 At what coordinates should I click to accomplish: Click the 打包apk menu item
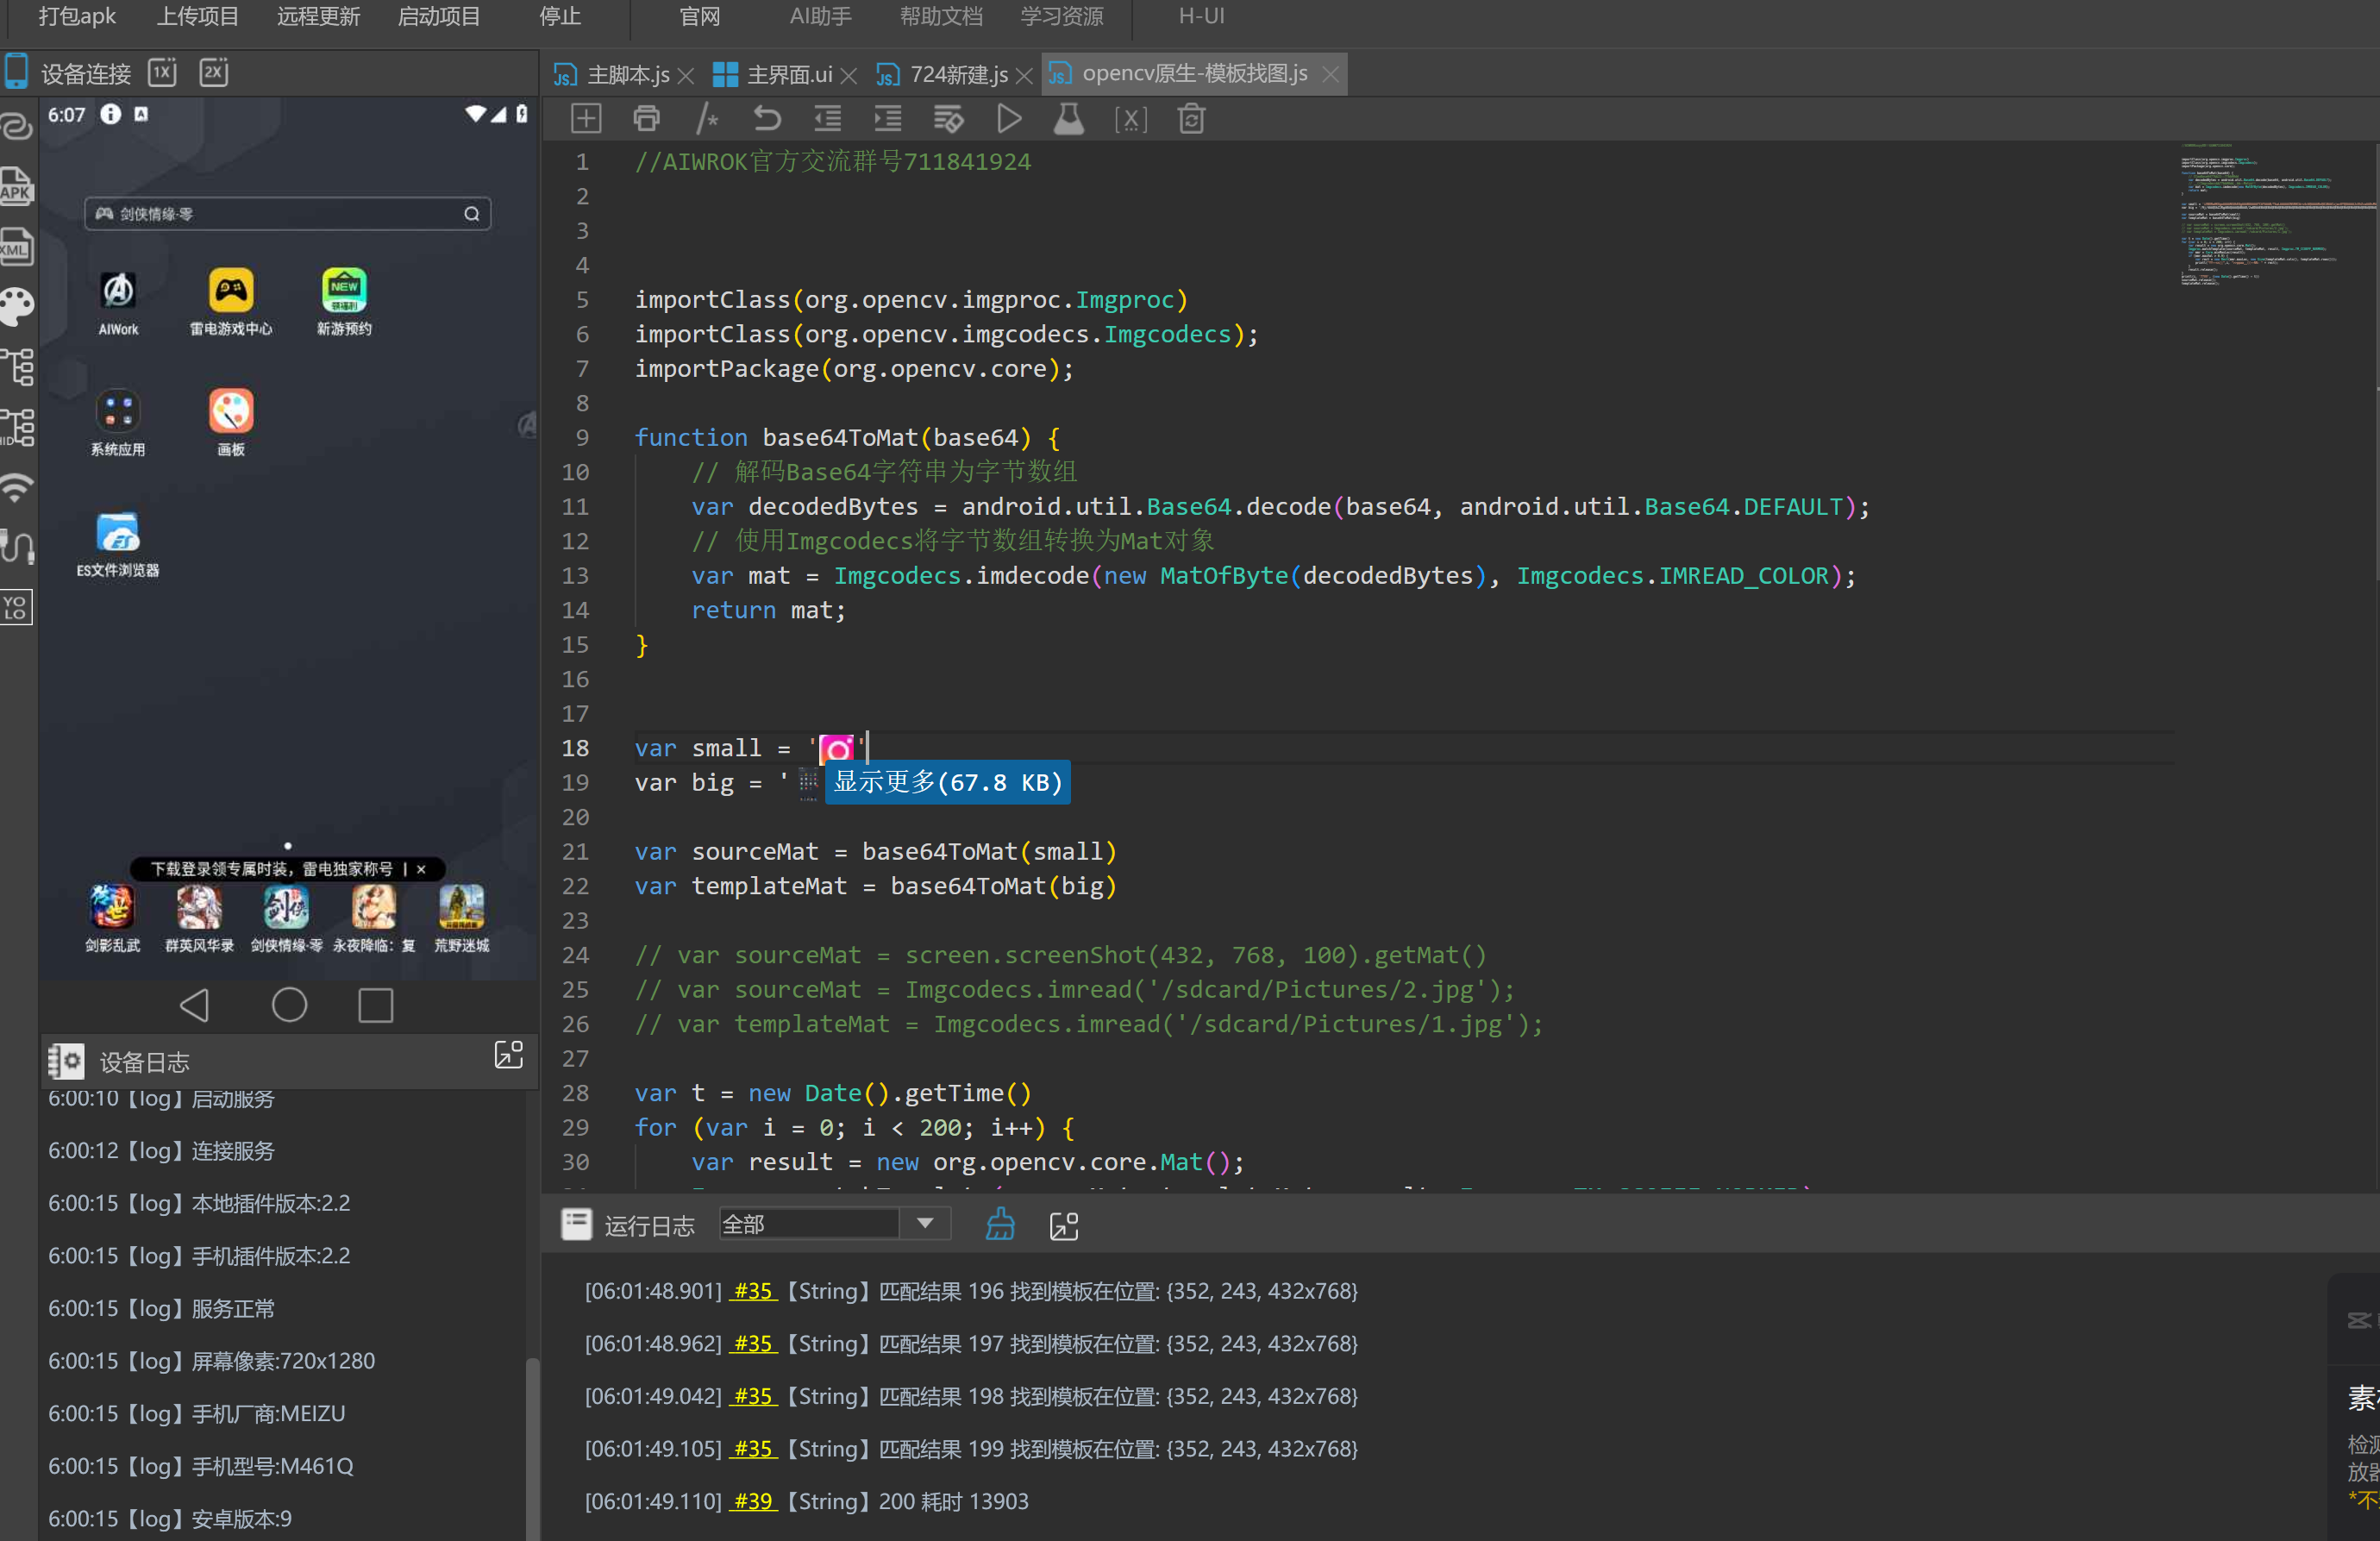(x=77, y=16)
